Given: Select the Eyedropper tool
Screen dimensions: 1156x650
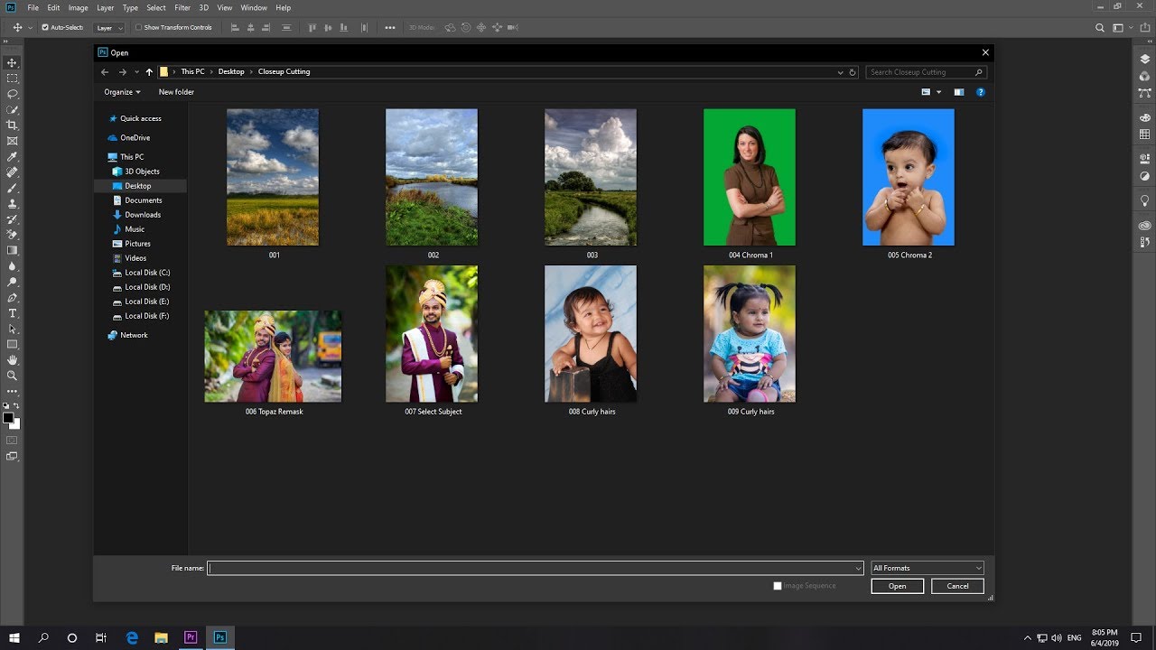Looking at the screenshot, I should point(12,157).
